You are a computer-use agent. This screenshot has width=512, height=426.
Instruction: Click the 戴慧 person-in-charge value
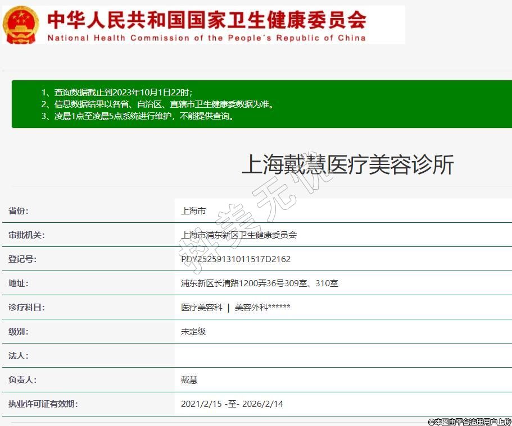click(x=189, y=380)
